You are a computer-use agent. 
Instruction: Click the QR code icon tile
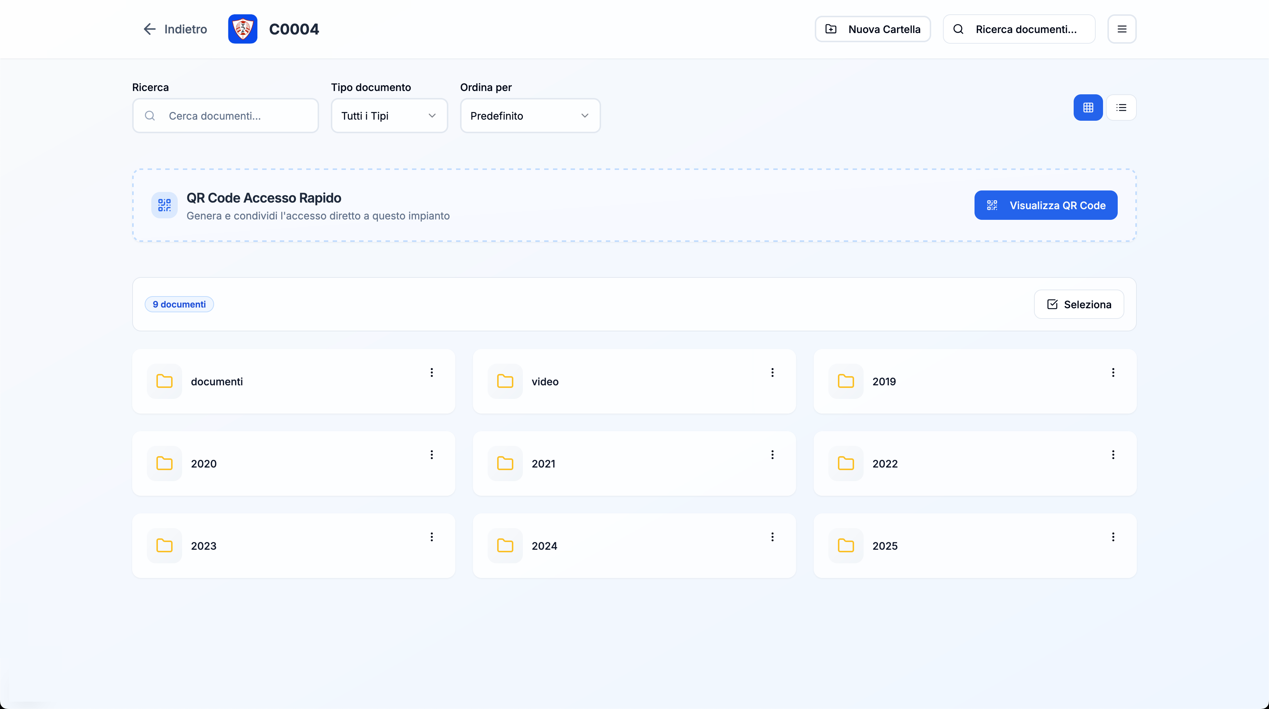[x=164, y=205]
